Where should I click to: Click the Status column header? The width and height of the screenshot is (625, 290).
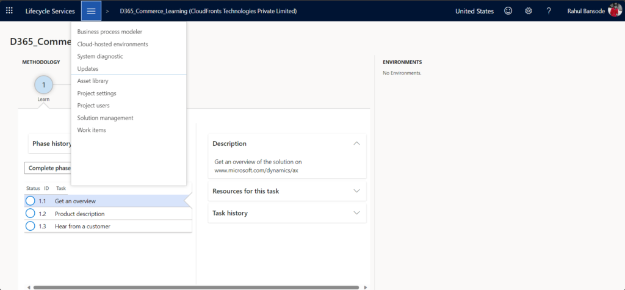point(33,188)
